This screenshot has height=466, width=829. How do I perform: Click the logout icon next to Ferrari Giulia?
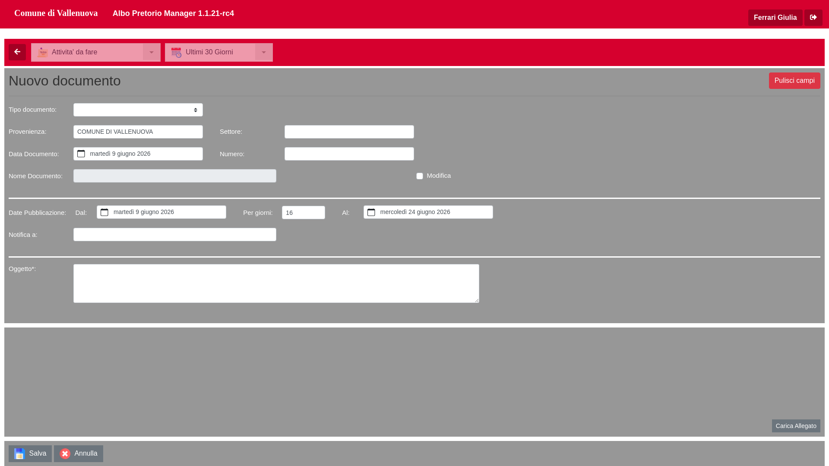pyautogui.click(x=813, y=18)
